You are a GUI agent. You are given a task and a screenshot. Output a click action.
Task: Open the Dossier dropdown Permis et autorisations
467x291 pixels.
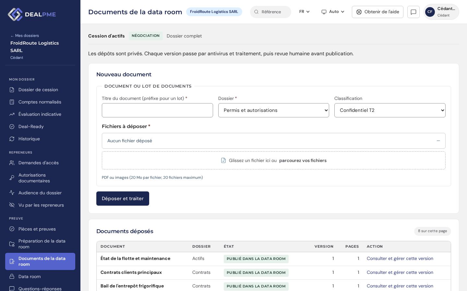click(274, 110)
